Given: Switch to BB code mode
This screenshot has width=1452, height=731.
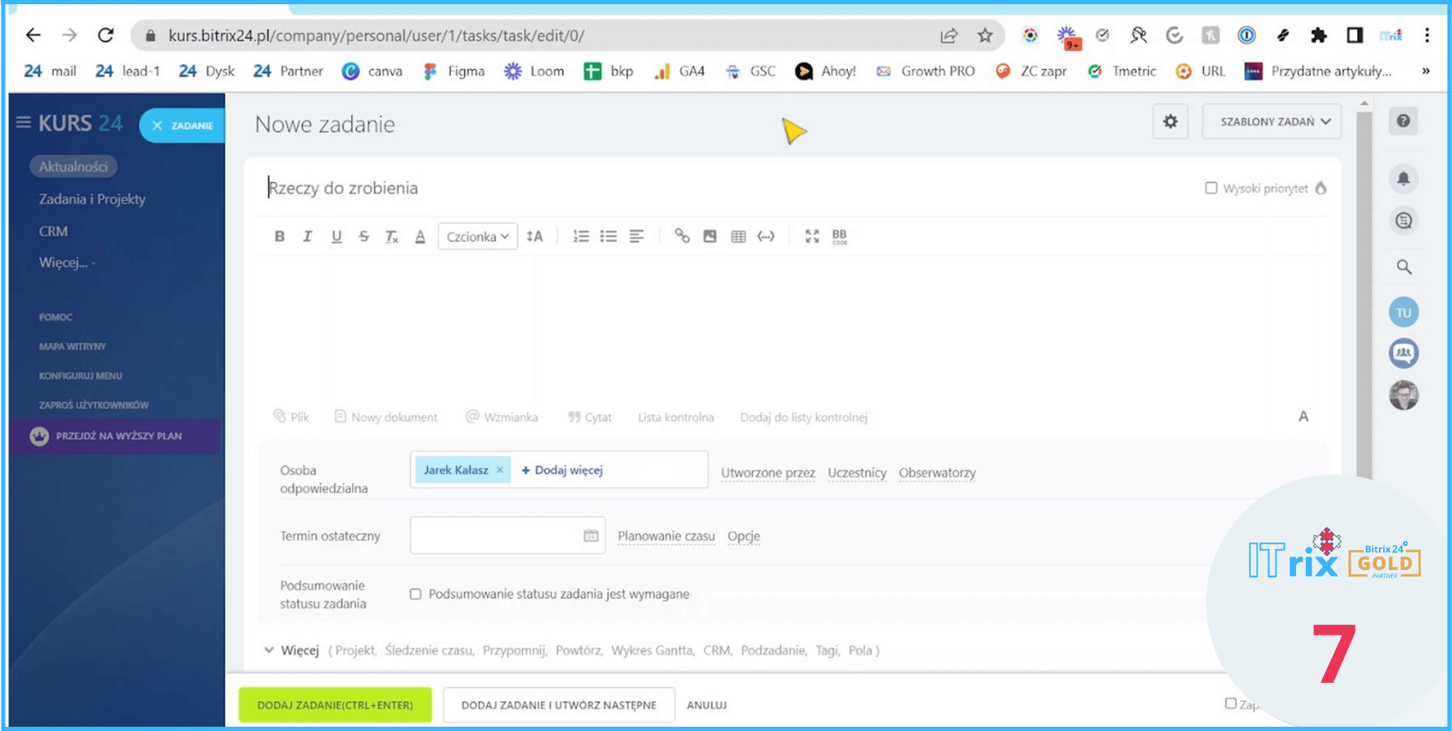Looking at the screenshot, I should tap(839, 236).
